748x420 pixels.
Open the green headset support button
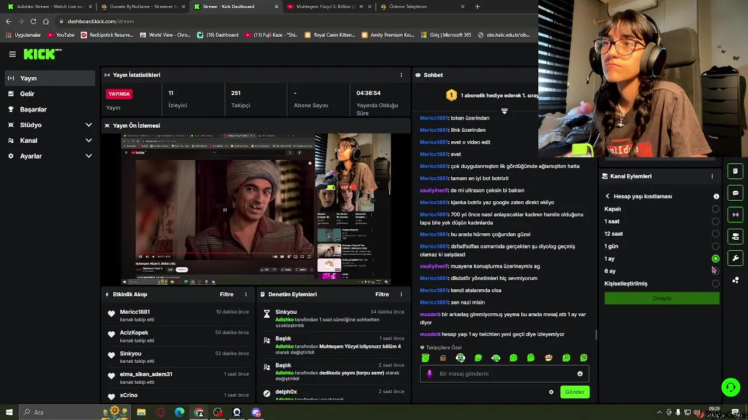click(x=730, y=387)
